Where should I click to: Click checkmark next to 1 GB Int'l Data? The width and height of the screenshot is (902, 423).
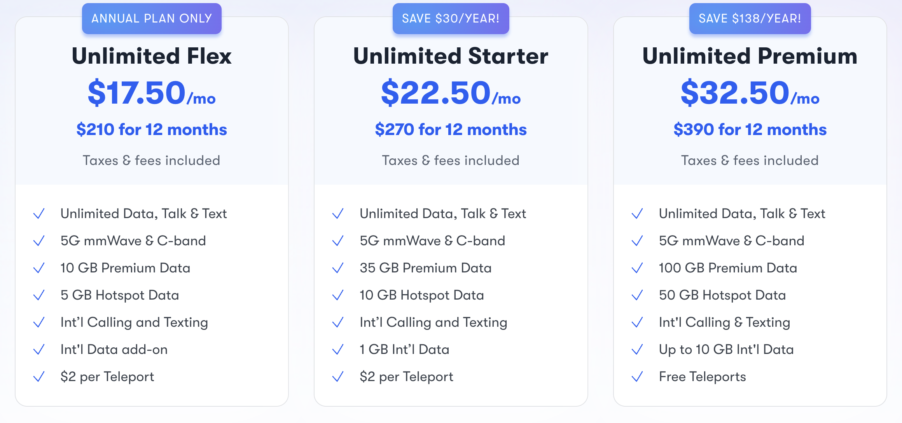click(338, 350)
